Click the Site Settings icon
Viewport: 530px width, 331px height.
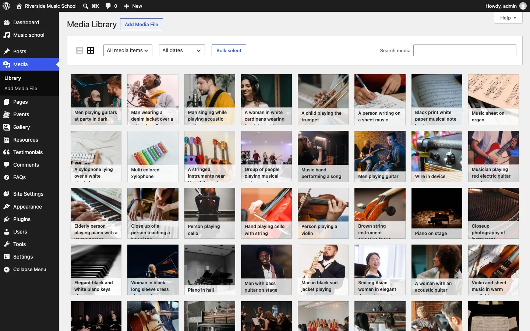click(7, 194)
